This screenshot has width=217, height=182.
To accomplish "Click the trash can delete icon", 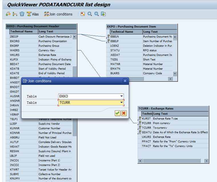I will tap(22, 14).
